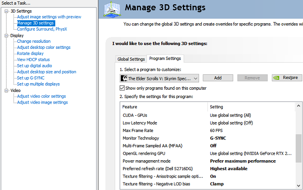Go to Change resolution page
This screenshot has height=190, width=303.
pos(34,41)
